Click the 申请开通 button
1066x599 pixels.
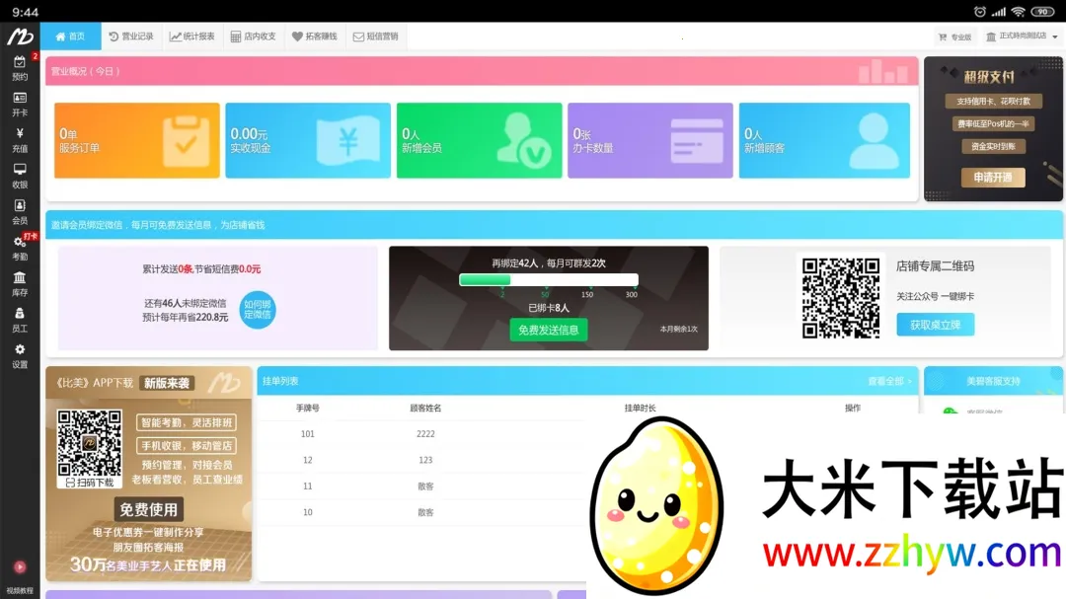point(992,178)
